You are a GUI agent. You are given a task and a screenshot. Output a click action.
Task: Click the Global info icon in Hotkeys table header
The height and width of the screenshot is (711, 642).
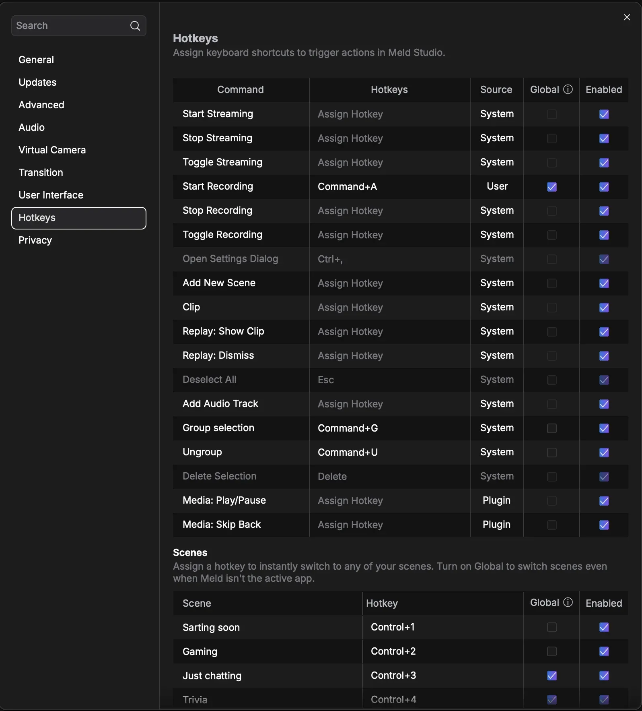pyautogui.click(x=568, y=89)
